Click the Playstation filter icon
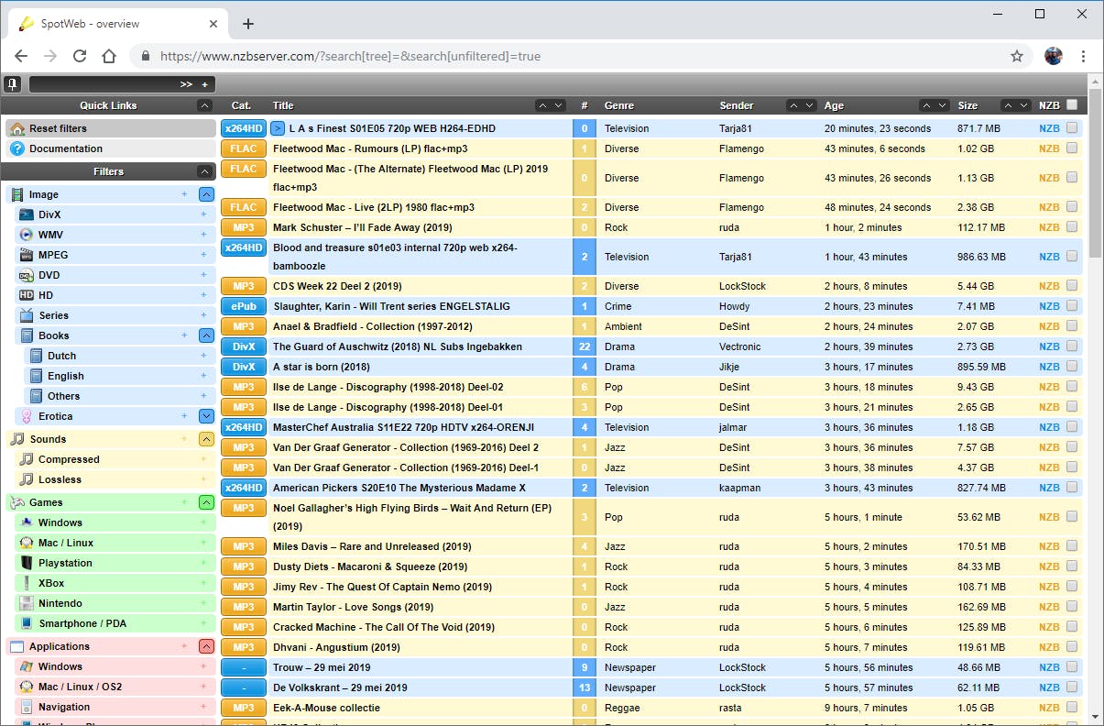Image resolution: width=1104 pixels, height=726 pixels. pos(27,563)
